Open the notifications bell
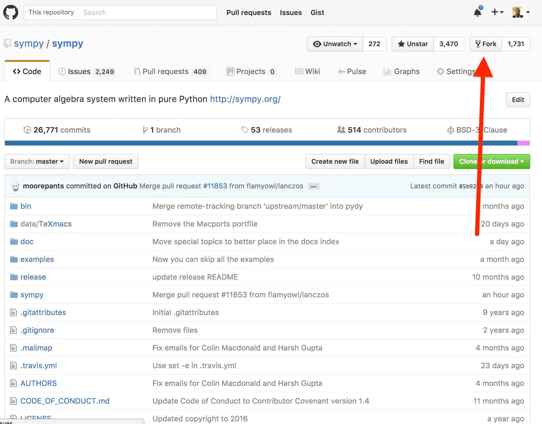 tap(478, 12)
